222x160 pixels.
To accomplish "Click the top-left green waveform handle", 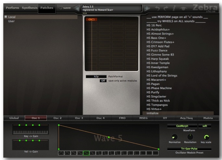I will [59, 125].
